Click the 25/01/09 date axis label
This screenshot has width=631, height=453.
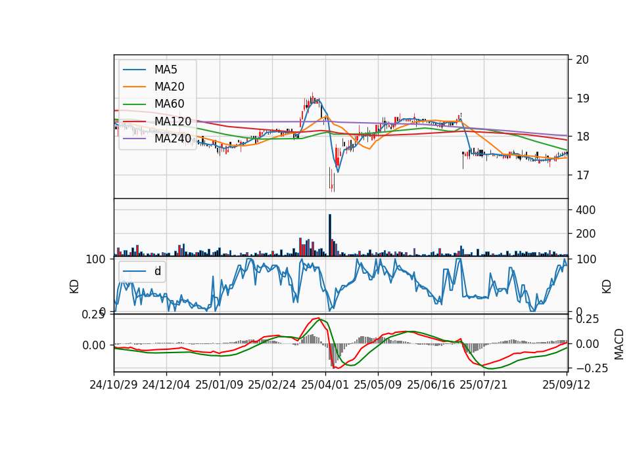(x=220, y=385)
